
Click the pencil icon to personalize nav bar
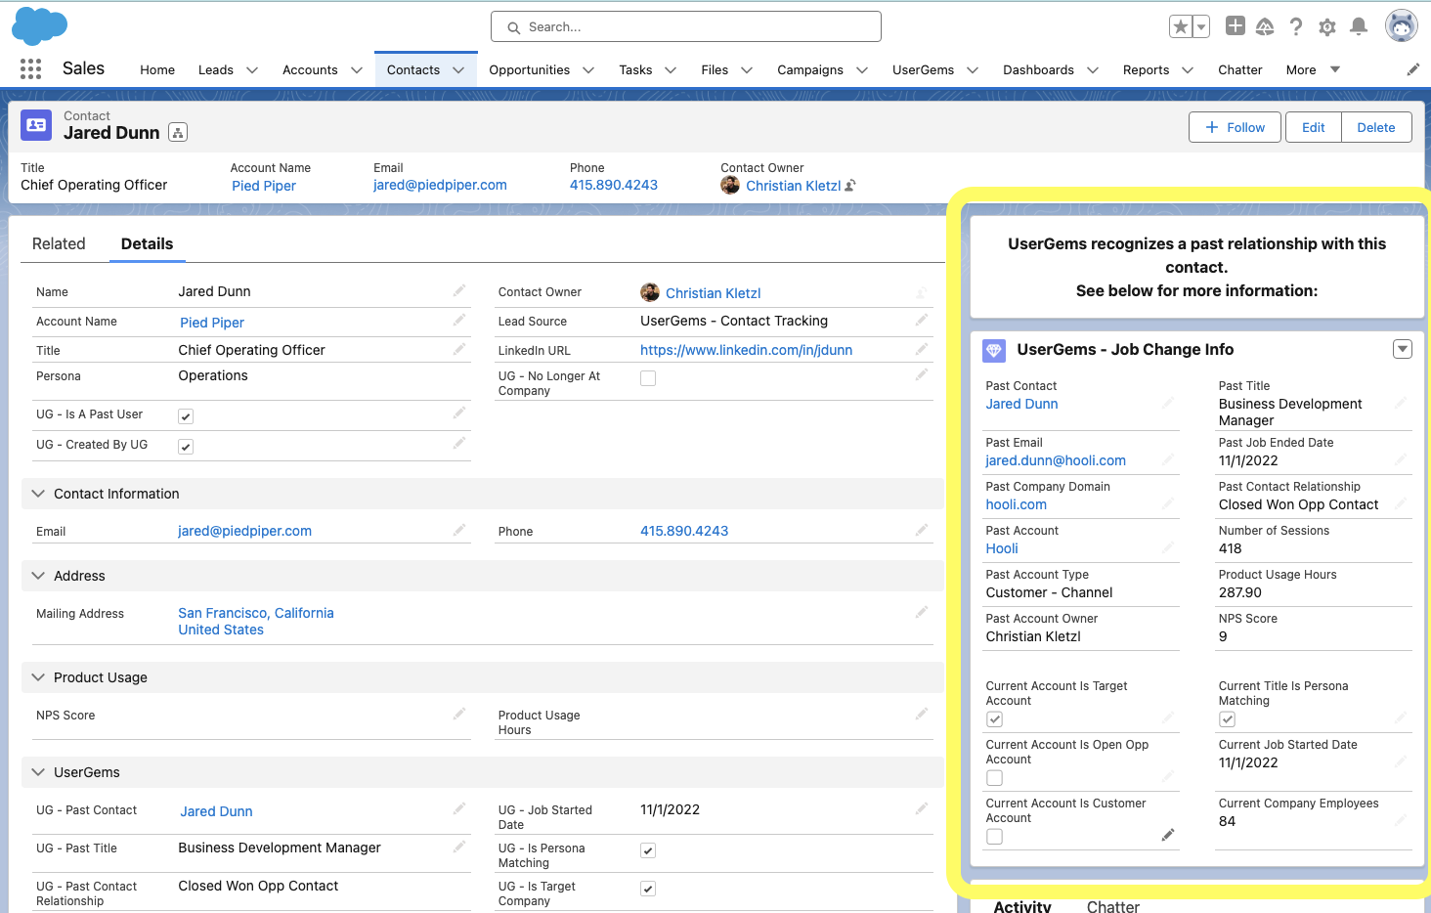click(1413, 69)
